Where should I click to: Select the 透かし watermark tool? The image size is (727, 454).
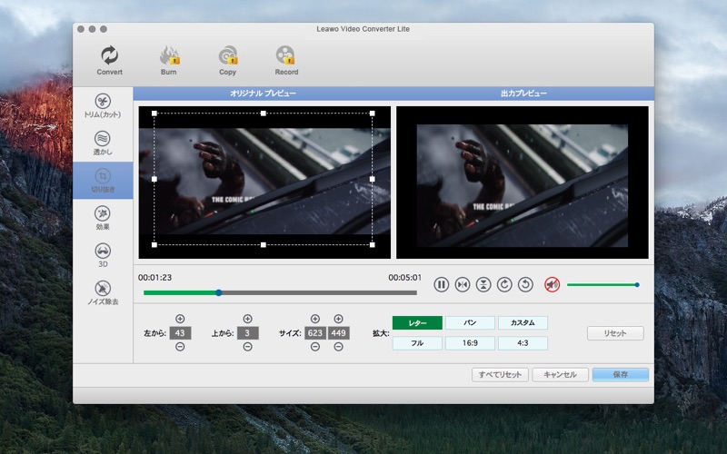point(103,143)
